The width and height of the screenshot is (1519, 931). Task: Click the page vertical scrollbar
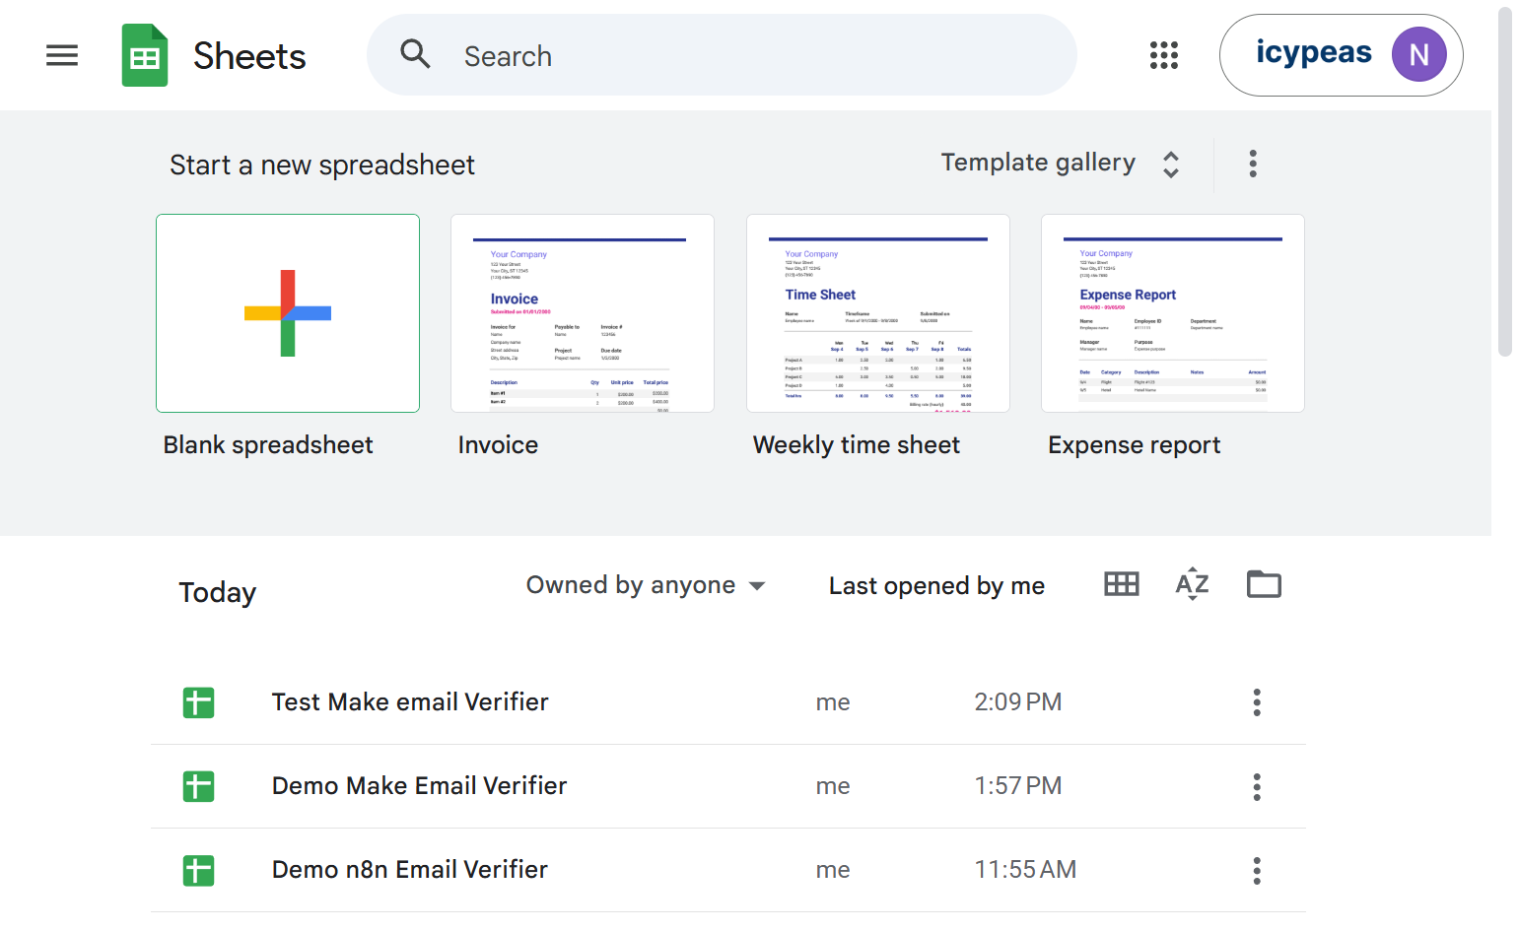(x=1504, y=182)
